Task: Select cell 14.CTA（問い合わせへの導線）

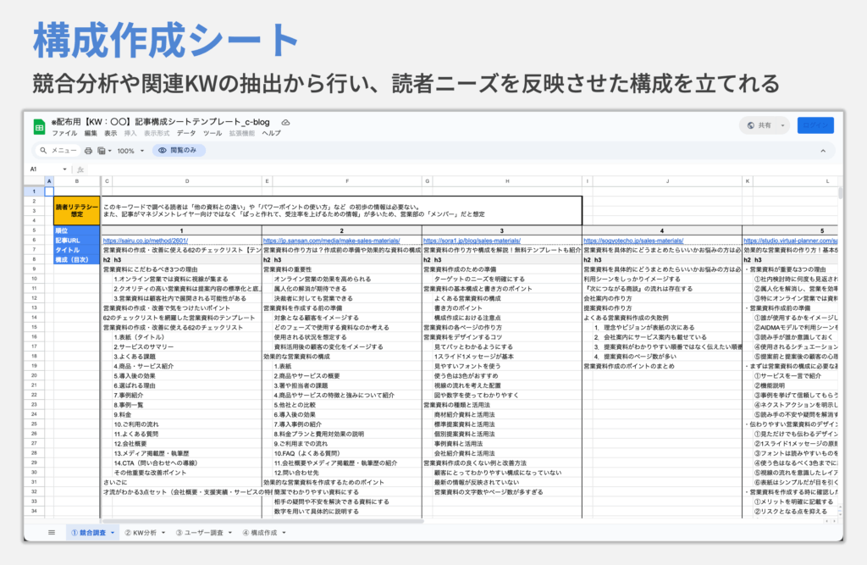Action: click(x=156, y=463)
